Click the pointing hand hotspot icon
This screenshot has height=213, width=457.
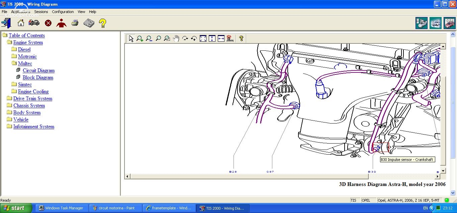230,38
